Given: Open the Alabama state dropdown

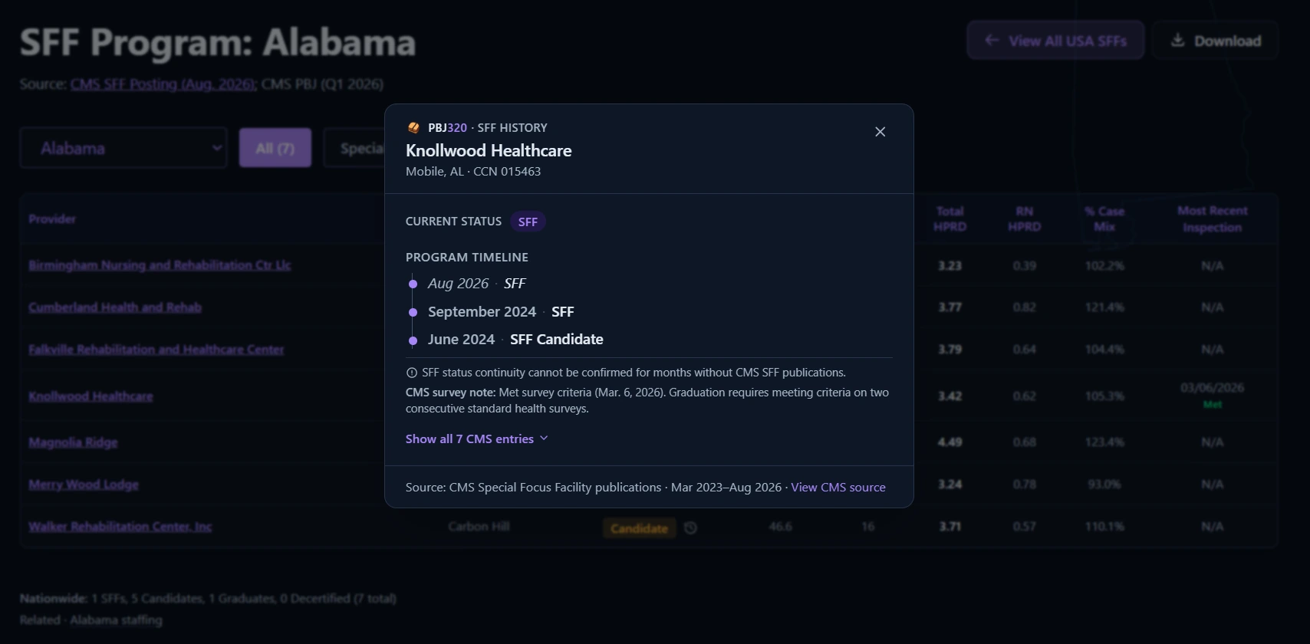Looking at the screenshot, I should [123, 148].
